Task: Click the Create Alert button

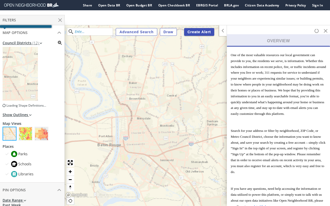Action: pyautogui.click(x=199, y=32)
